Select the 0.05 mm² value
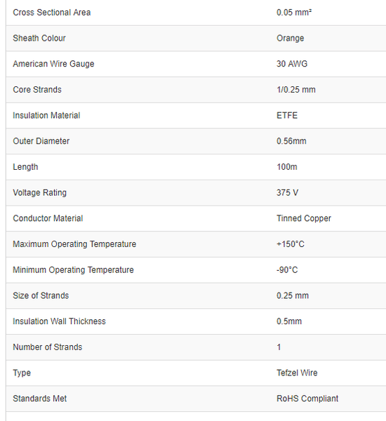The height and width of the screenshot is (421, 386). (294, 13)
